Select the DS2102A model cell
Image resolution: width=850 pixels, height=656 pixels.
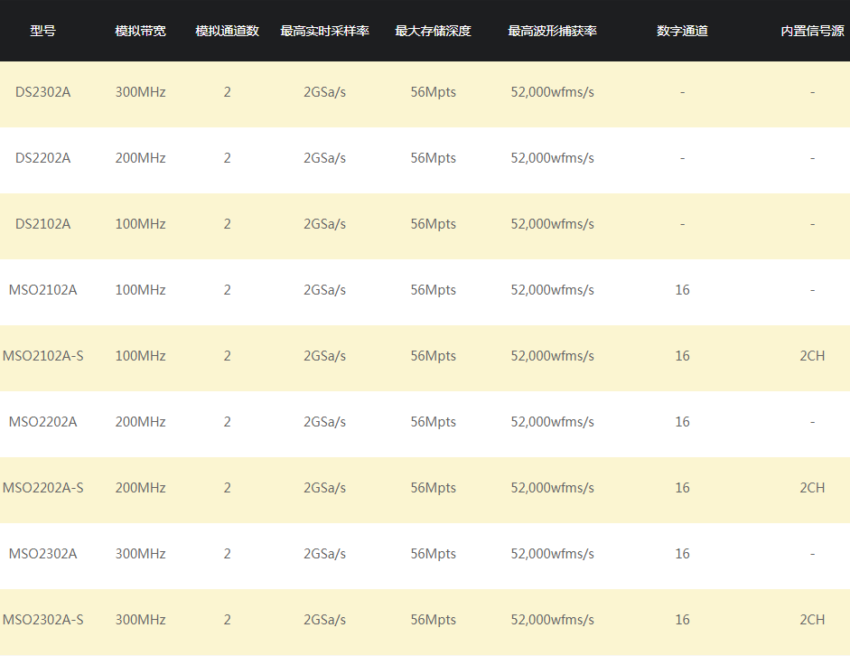(42, 224)
